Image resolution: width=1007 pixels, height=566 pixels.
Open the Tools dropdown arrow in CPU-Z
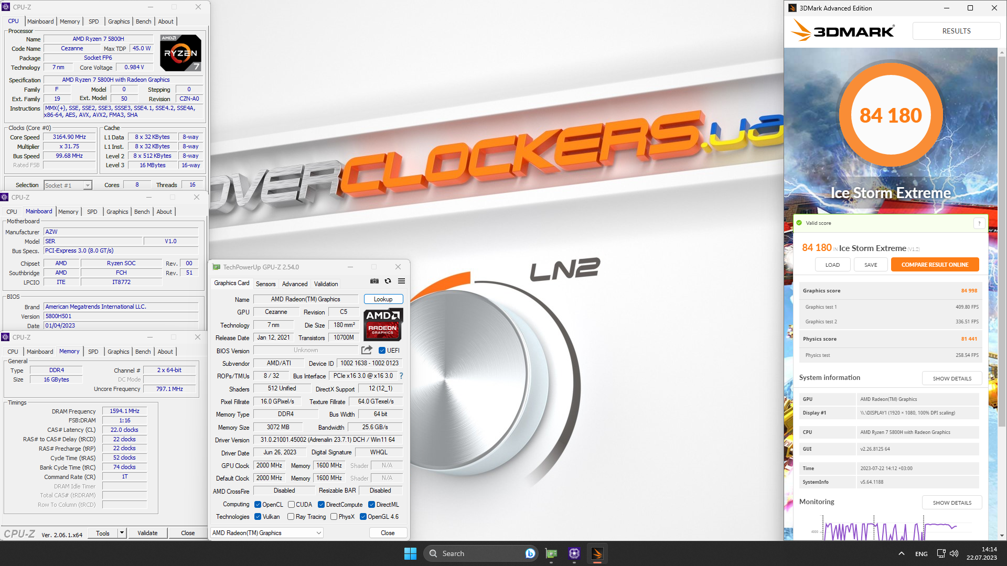click(x=122, y=533)
